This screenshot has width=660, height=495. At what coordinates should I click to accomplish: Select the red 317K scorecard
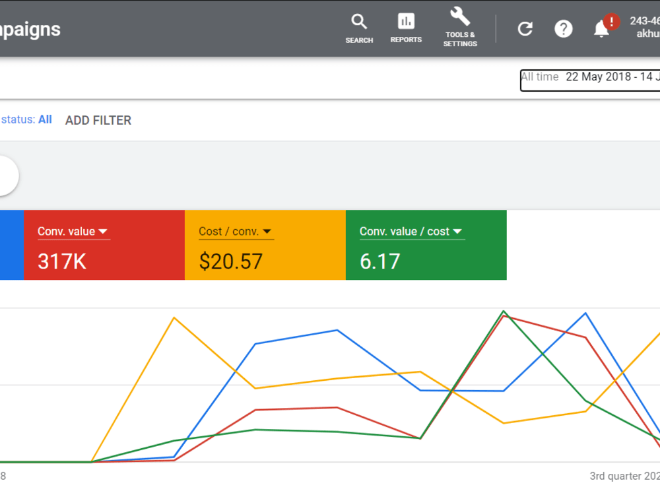[x=104, y=245]
